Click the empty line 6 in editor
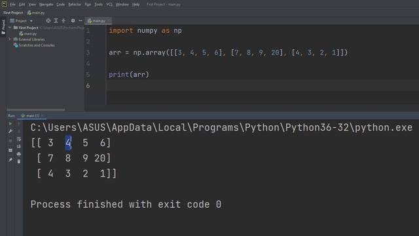 [262, 86]
